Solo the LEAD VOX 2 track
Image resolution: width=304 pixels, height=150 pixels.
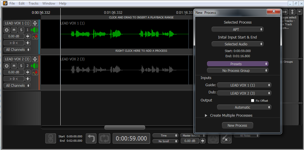(21, 66)
